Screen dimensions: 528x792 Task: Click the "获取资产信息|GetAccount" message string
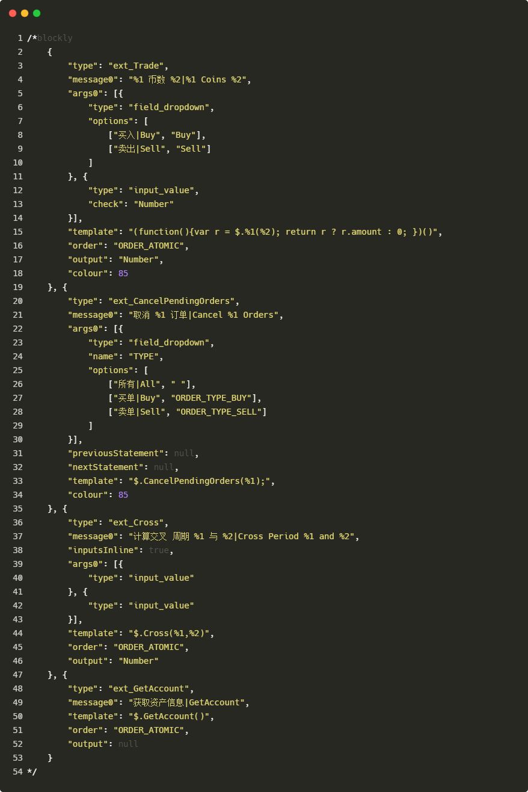tap(186, 702)
